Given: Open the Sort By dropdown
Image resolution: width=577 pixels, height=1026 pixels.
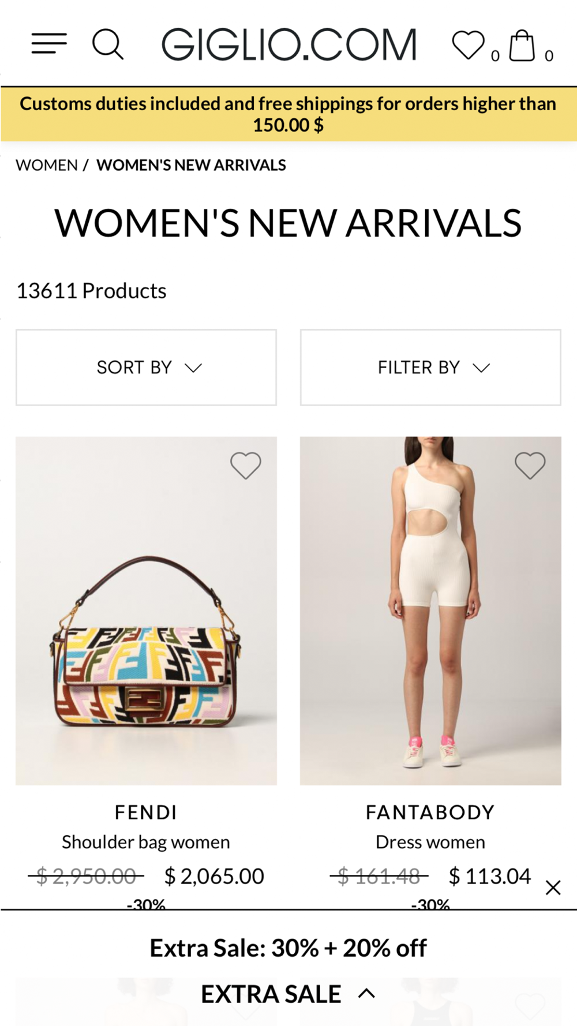Looking at the screenshot, I should coord(146,368).
